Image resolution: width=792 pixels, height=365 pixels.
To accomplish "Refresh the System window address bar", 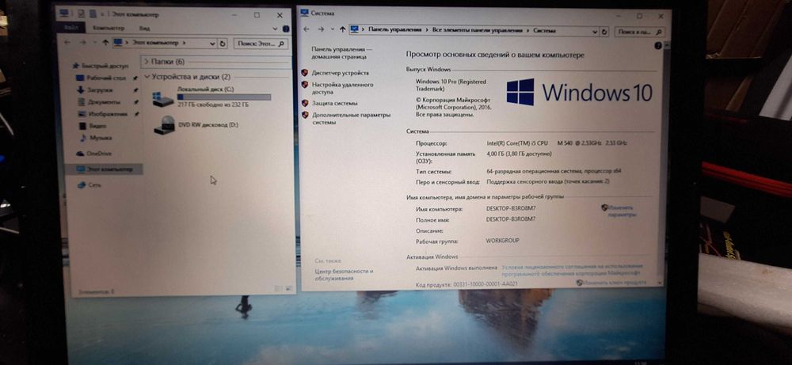I will click(x=604, y=32).
